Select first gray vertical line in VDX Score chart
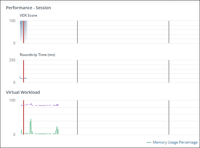200x148 pixels. click(77, 32)
